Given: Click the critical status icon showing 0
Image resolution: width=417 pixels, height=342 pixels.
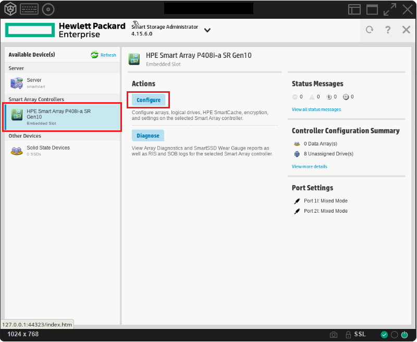Looking at the screenshot, I should pyautogui.click(x=295, y=97).
